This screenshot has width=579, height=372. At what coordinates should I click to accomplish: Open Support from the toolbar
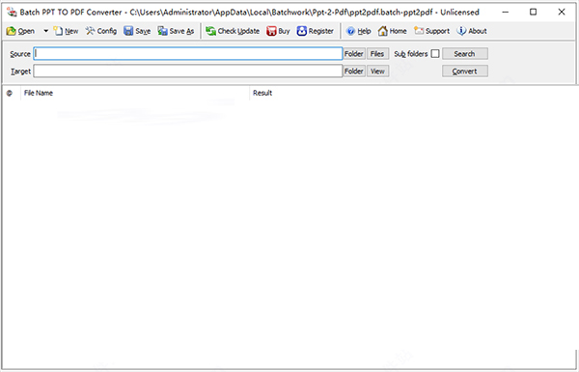[x=431, y=31]
